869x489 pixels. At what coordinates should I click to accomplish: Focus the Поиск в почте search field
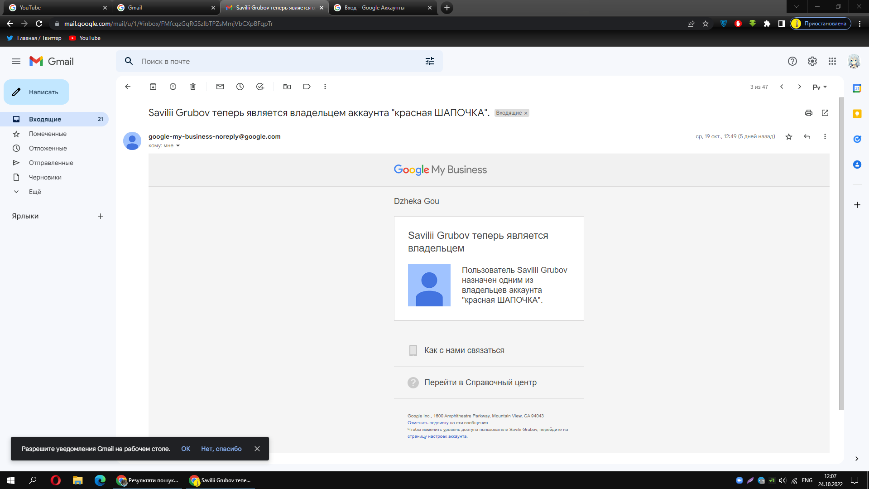pyautogui.click(x=278, y=61)
